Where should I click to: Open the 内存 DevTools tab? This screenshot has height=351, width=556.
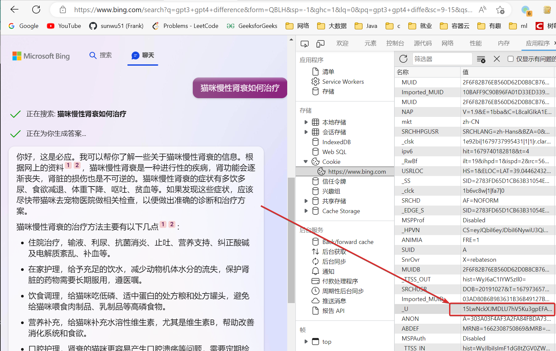tap(504, 43)
